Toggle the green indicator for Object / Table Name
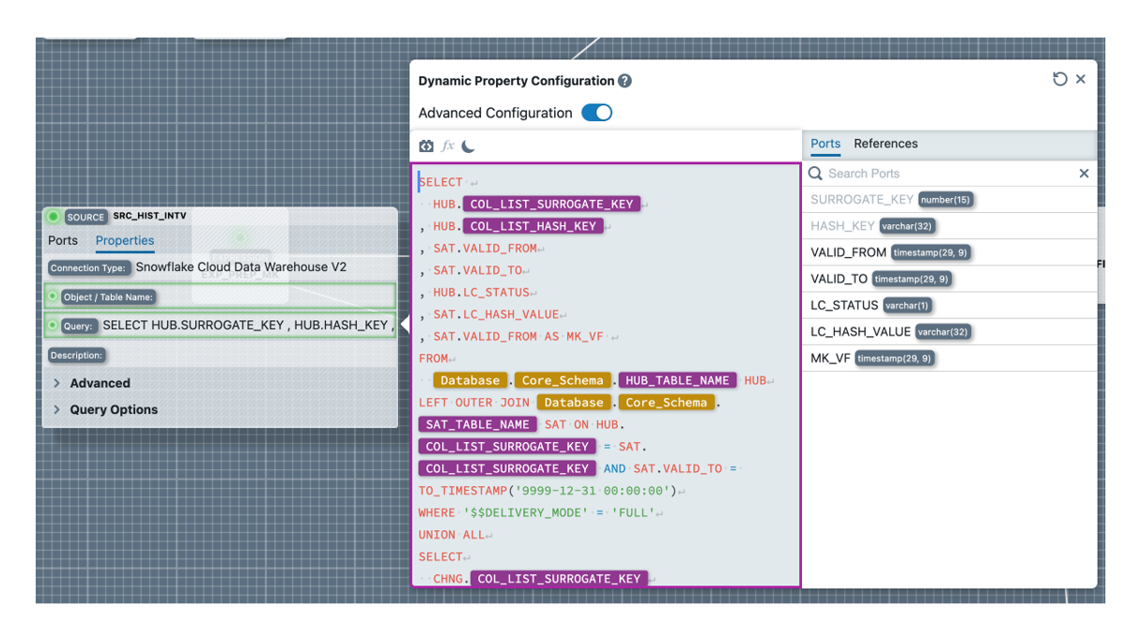 pyautogui.click(x=53, y=297)
